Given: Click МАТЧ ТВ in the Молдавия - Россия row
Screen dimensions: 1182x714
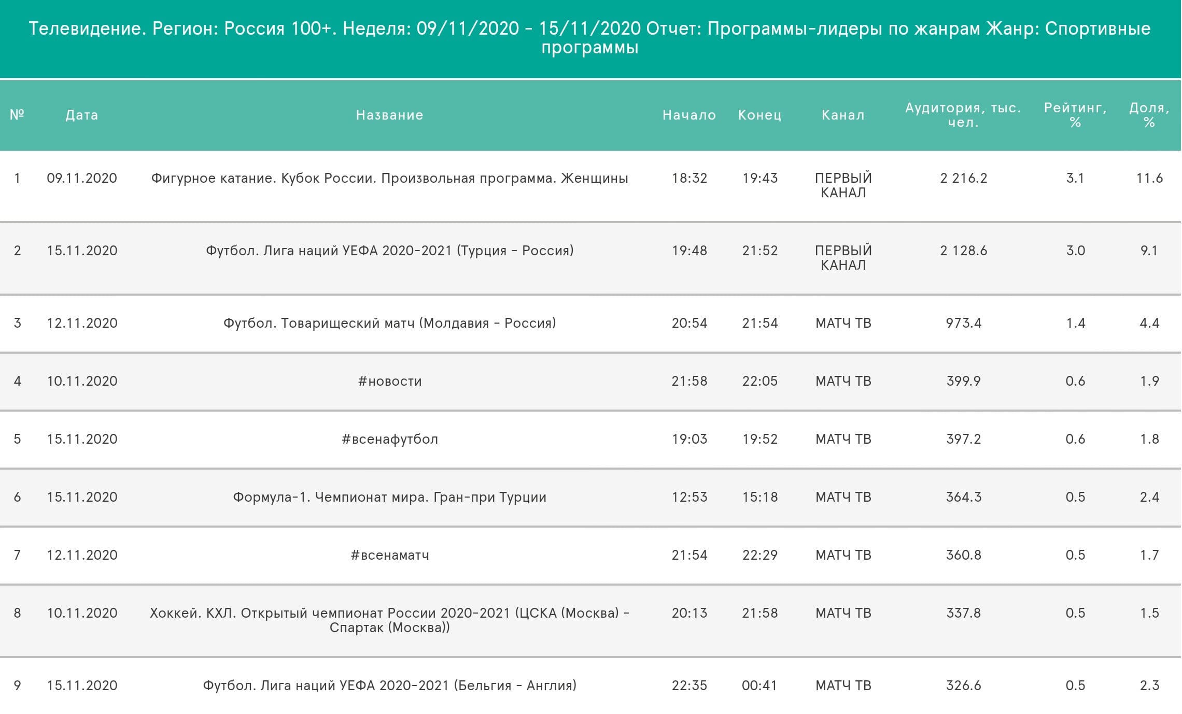Looking at the screenshot, I should tap(843, 323).
